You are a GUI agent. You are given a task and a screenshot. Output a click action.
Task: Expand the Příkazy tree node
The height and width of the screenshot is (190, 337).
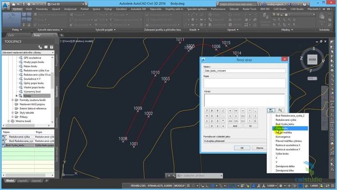coord(13,117)
